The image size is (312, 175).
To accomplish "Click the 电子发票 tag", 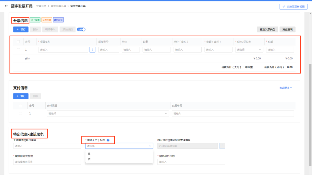I will pyautogui.click(x=35, y=20).
